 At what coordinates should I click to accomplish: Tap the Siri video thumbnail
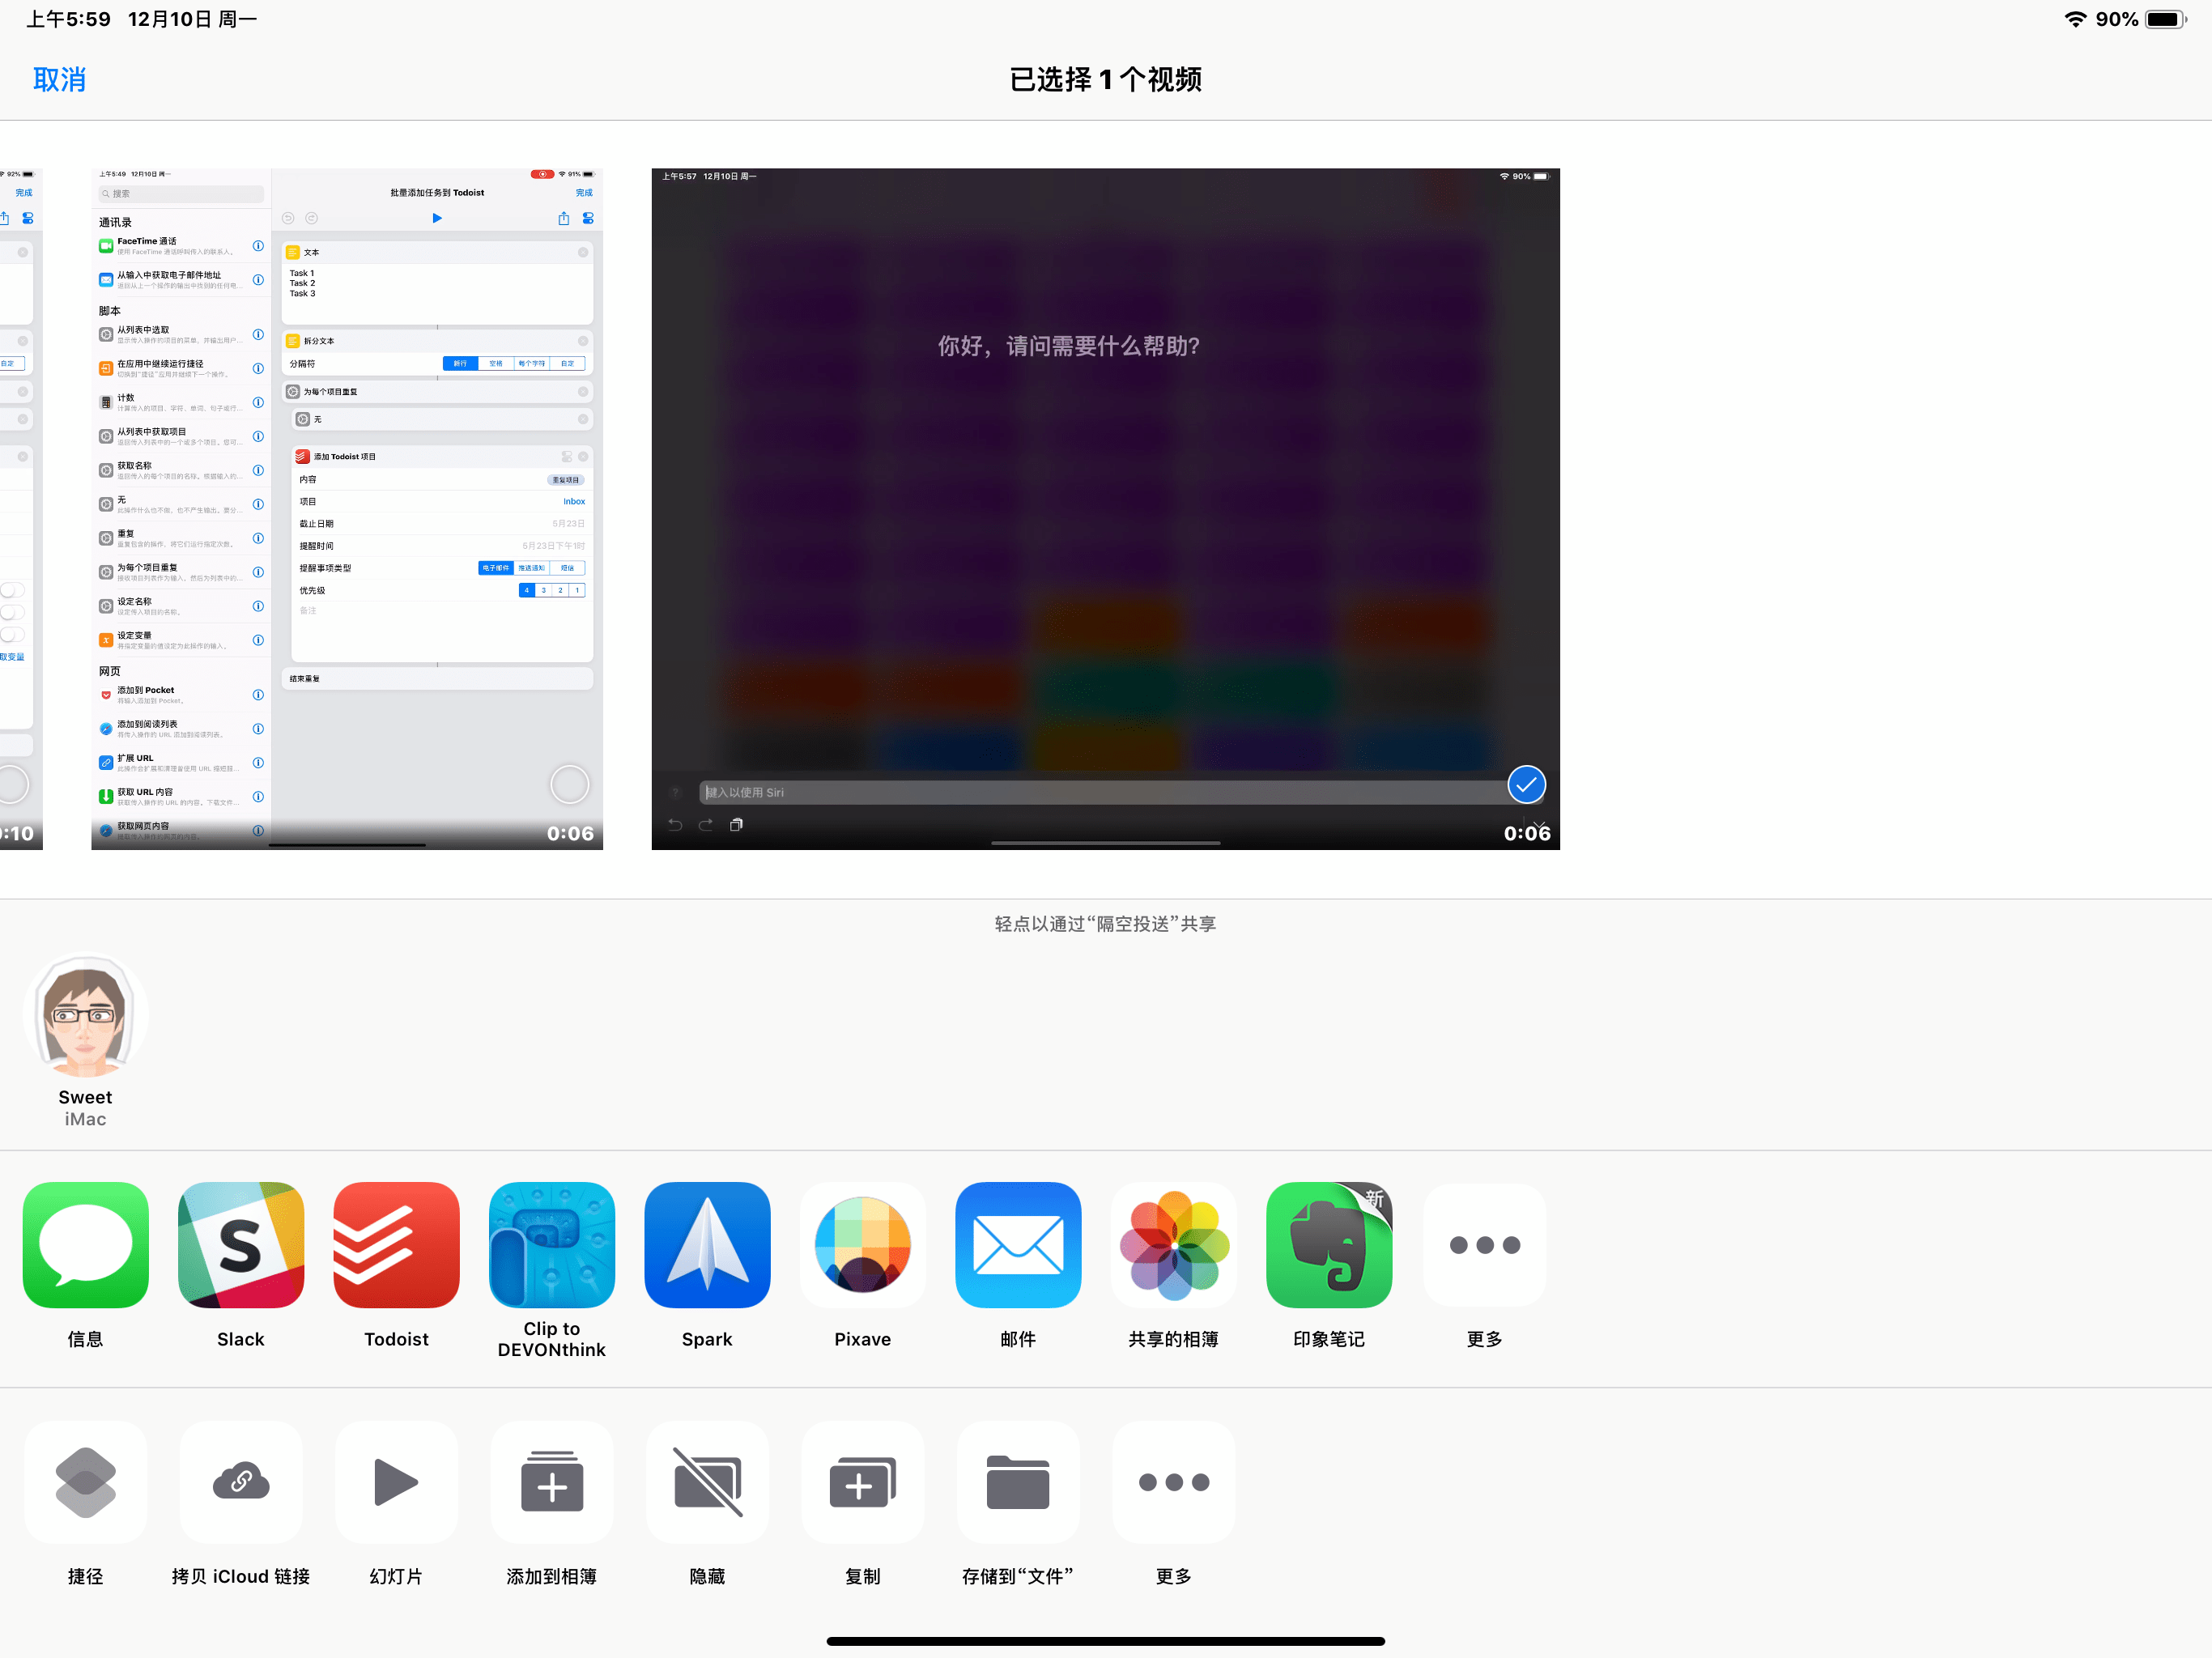coord(1104,500)
